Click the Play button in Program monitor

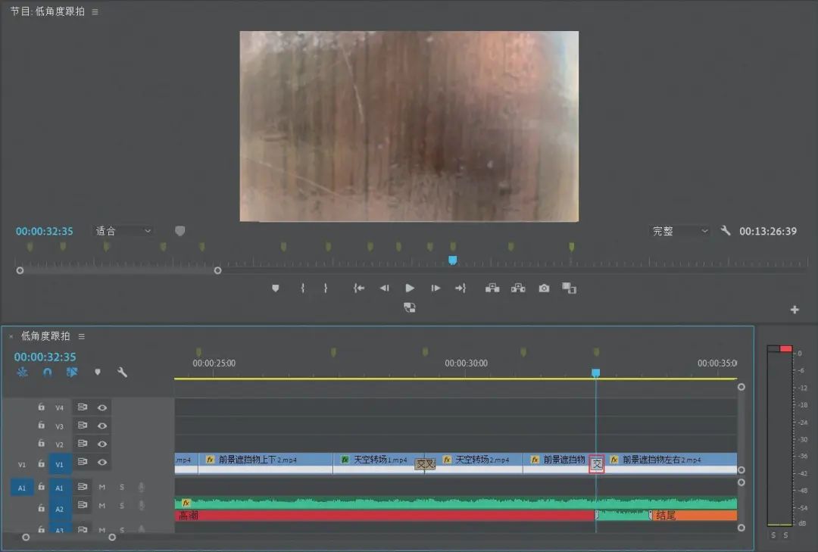point(410,288)
